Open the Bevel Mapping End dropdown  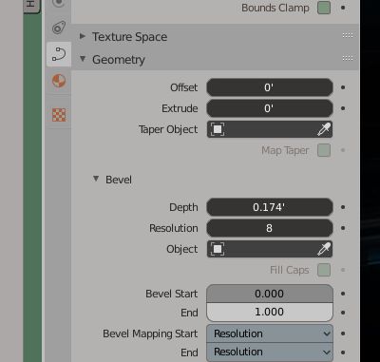(270, 352)
